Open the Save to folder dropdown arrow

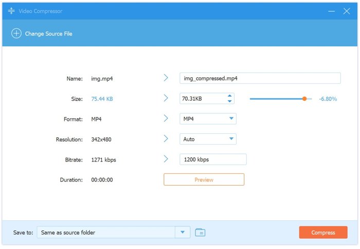click(183, 233)
